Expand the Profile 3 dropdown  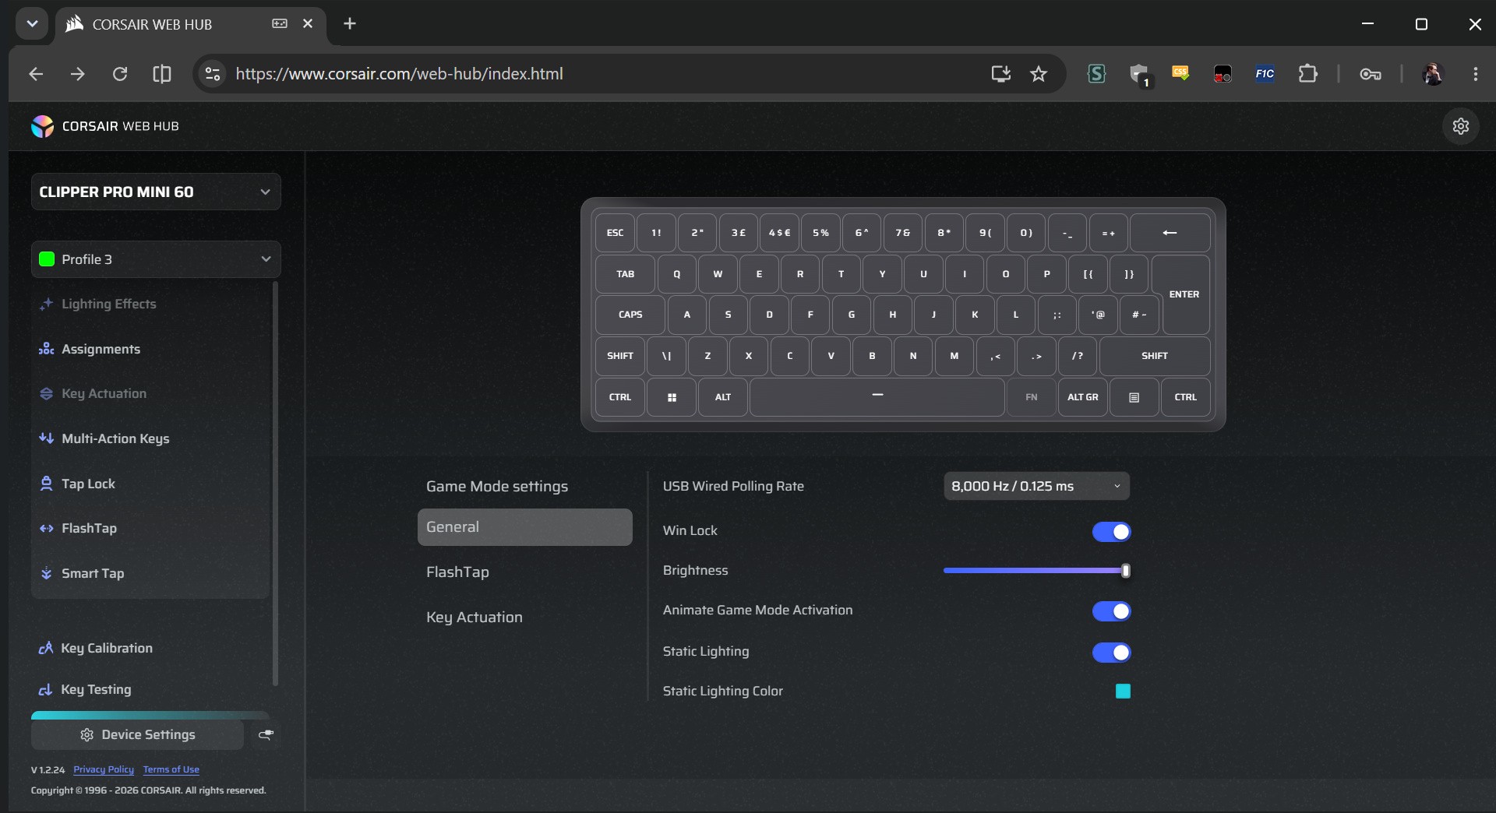tap(156, 259)
